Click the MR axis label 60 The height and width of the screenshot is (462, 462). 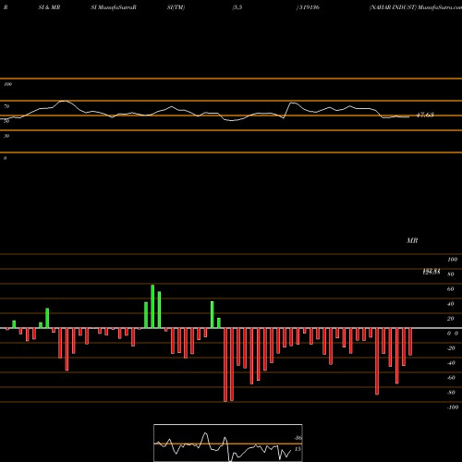[x=450, y=289]
